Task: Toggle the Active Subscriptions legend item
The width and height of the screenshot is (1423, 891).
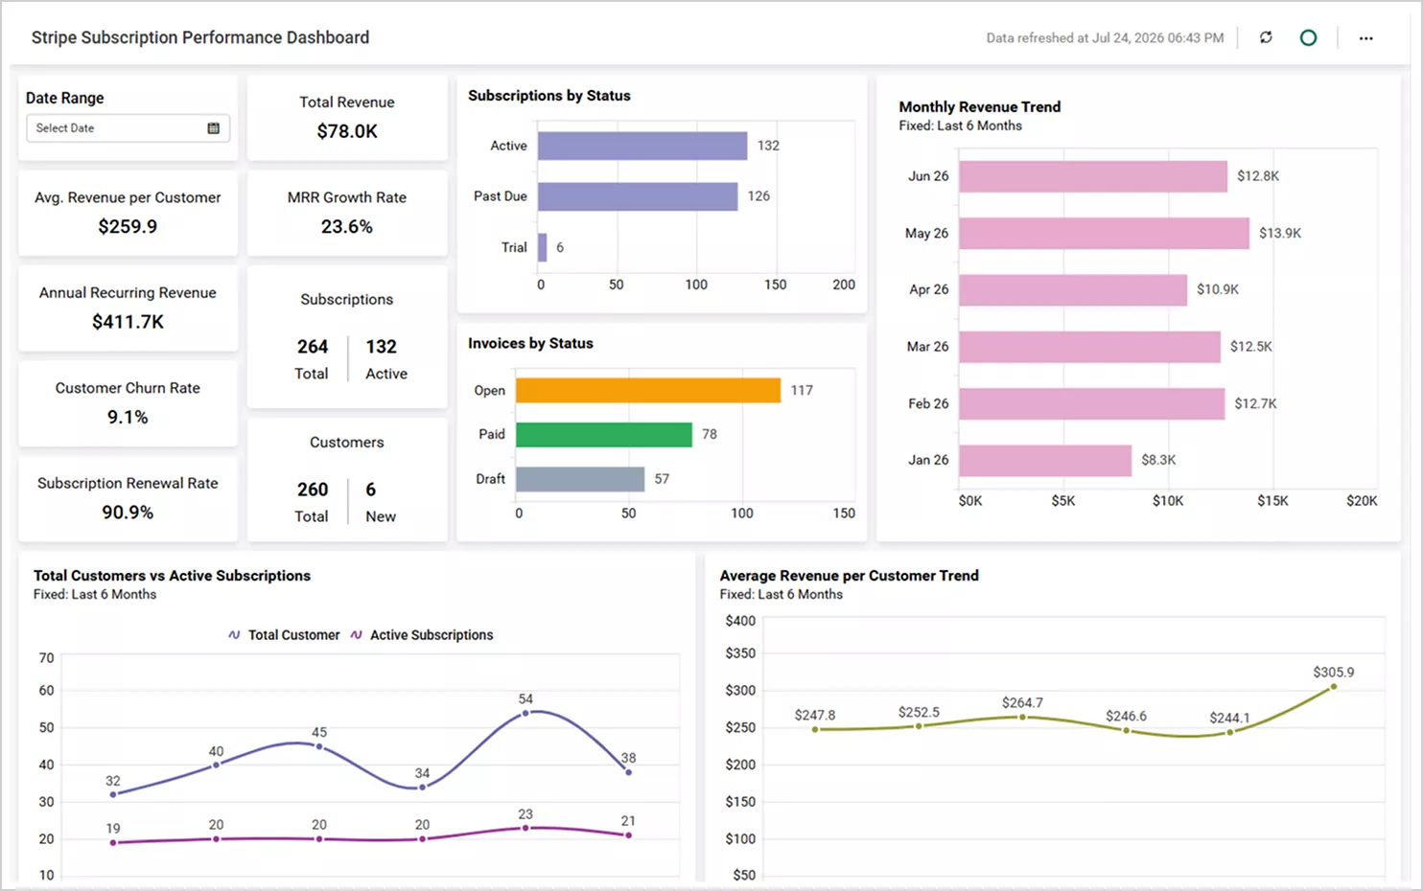Action: [422, 635]
